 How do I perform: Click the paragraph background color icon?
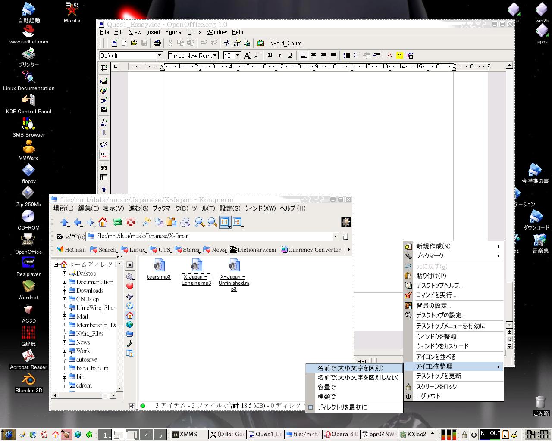click(410, 55)
